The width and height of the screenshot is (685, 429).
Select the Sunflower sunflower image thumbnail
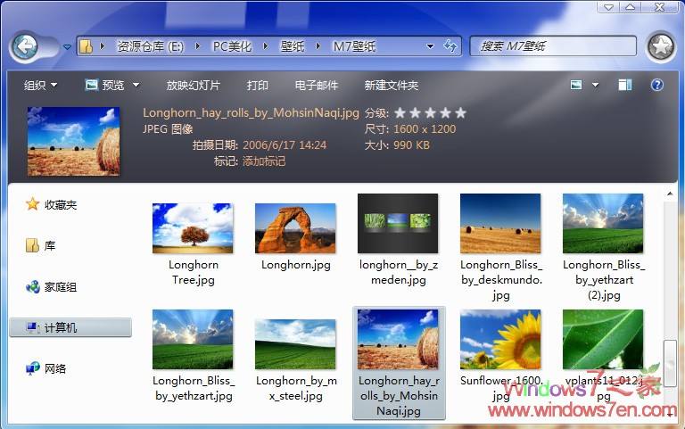click(x=500, y=339)
